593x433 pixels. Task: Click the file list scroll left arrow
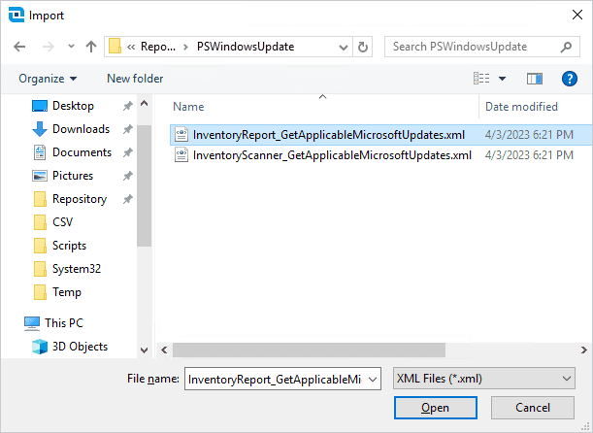164,350
